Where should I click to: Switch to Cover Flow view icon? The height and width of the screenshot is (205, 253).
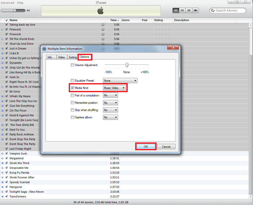point(195,11)
